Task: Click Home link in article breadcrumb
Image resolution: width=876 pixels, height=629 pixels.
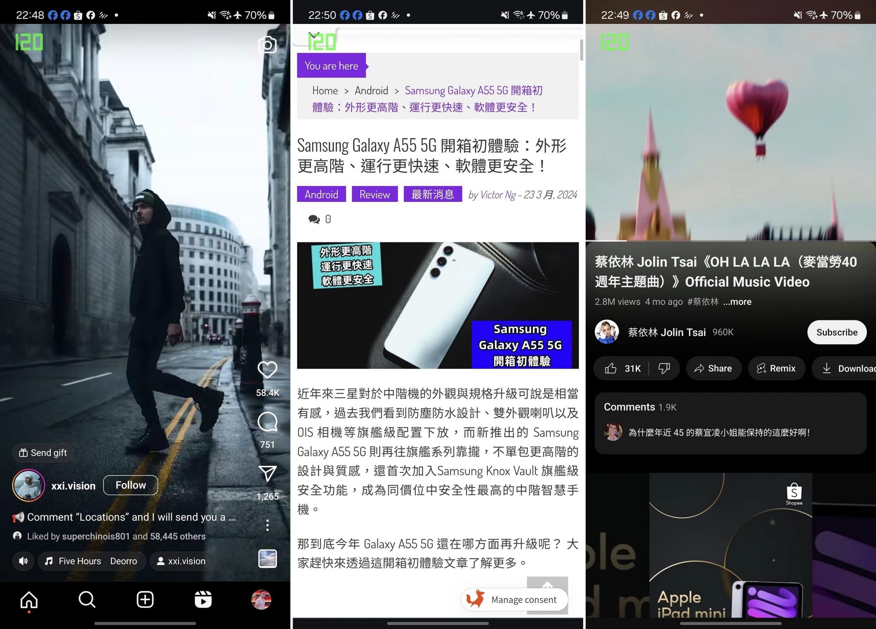Action: [x=324, y=90]
